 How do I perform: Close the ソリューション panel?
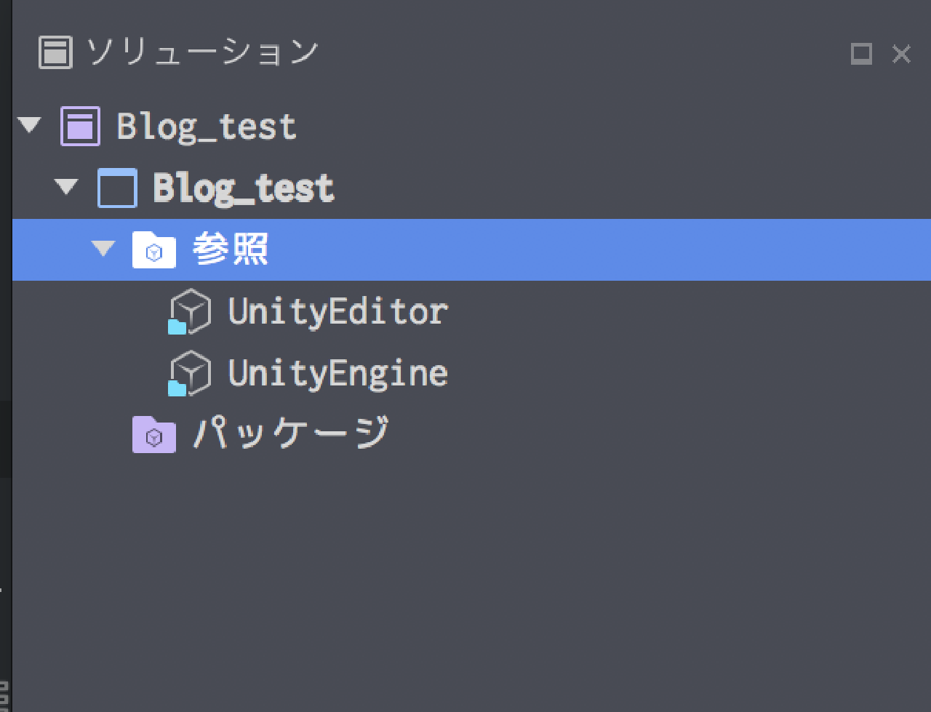coord(901,54)
